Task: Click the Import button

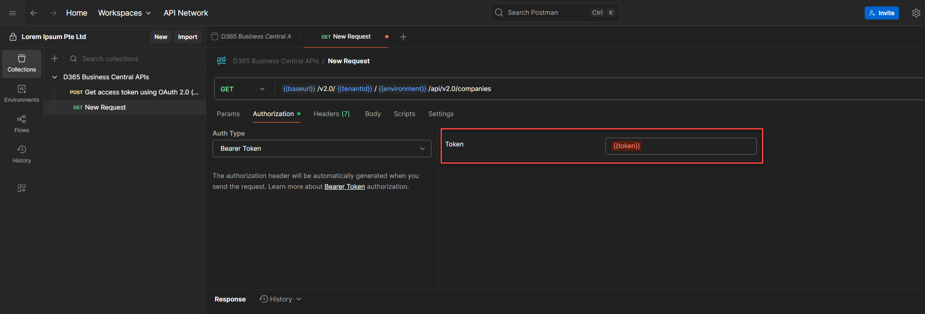Action: 188,37
